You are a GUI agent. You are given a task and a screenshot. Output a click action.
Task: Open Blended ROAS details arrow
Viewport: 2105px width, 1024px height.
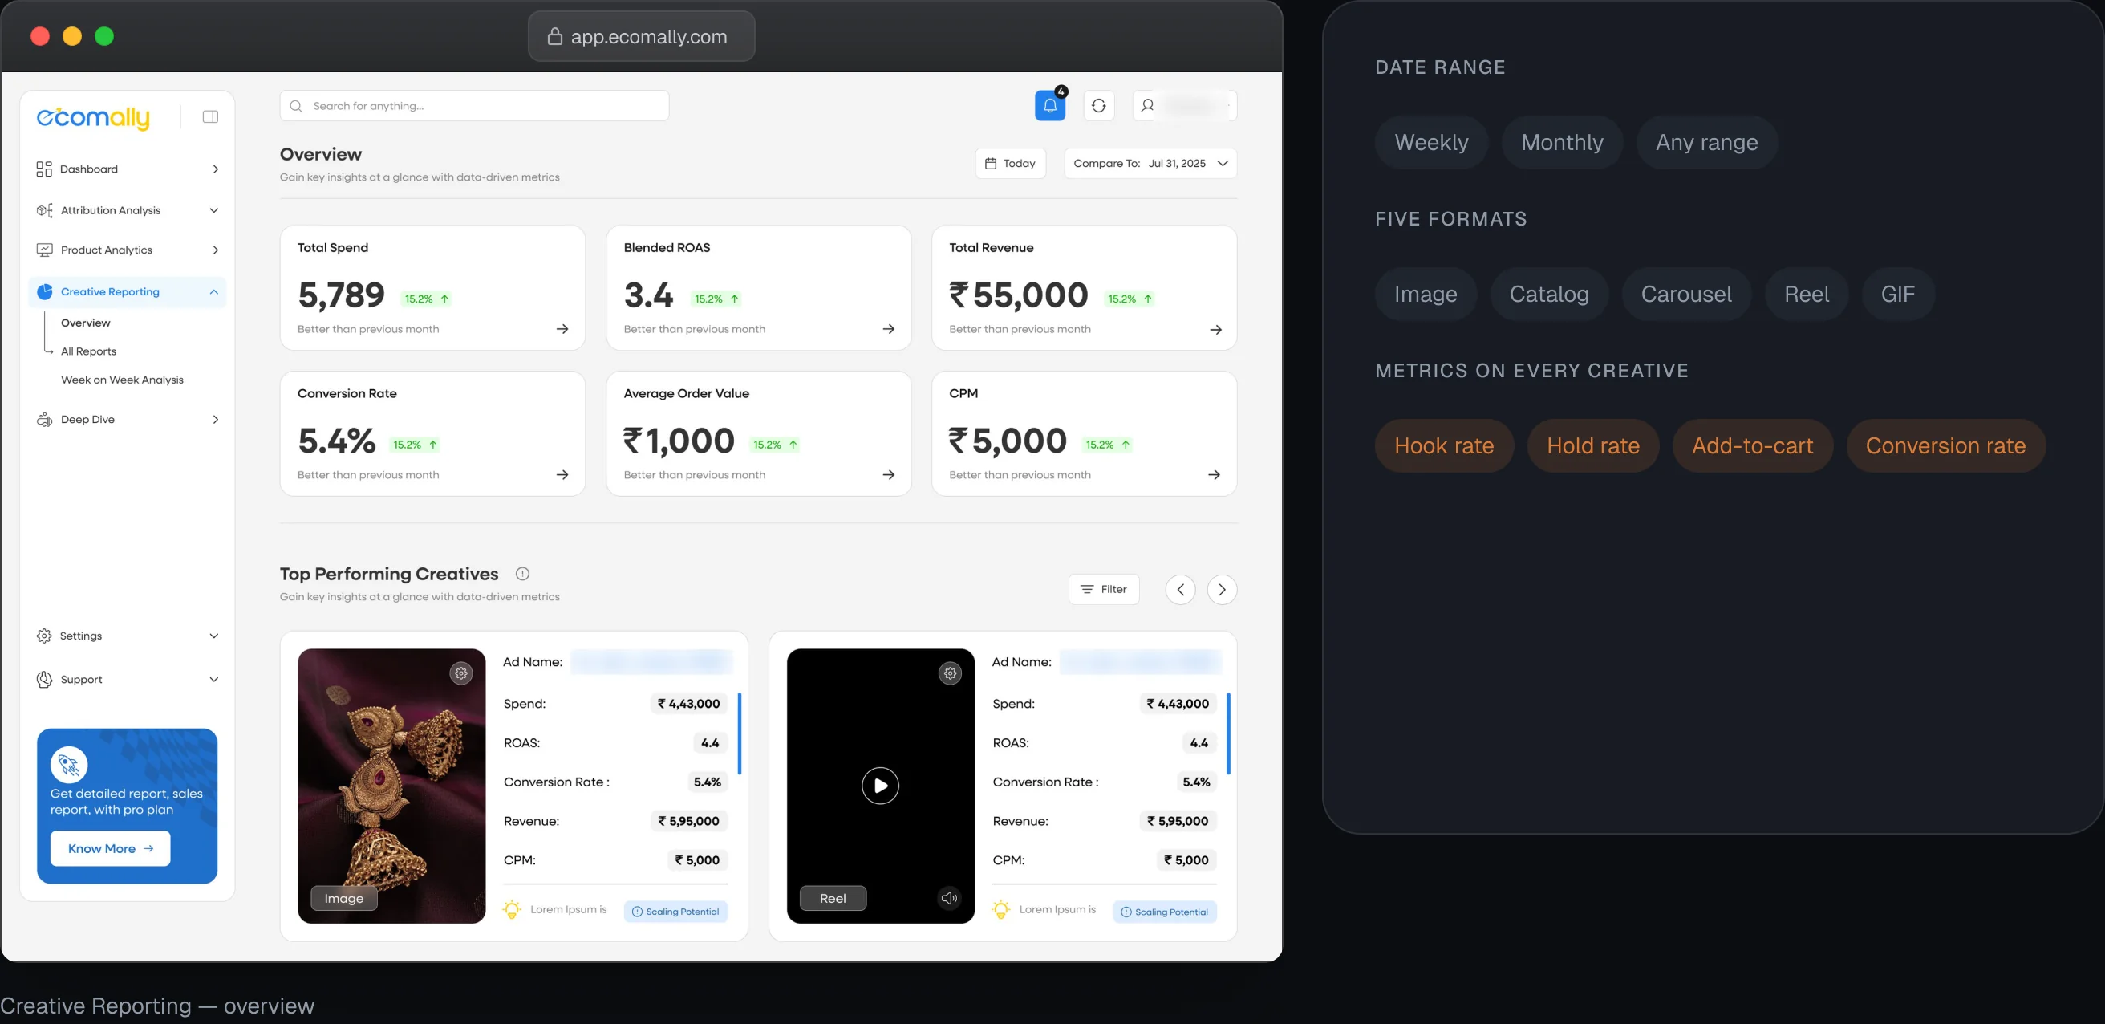(888, 329)
